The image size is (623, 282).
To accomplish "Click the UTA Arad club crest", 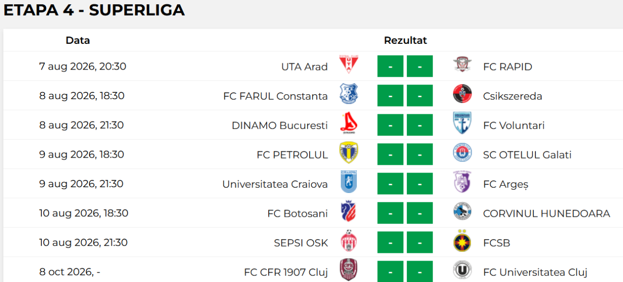I will point(348,64).
